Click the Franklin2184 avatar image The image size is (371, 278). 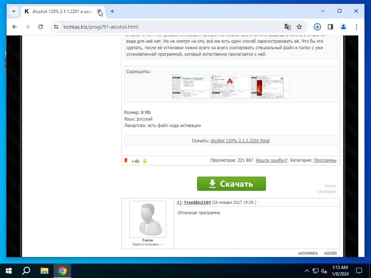(148, 219)
